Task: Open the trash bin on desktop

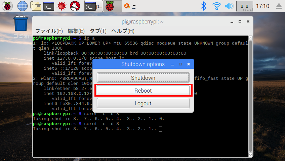Action: coord(21,23)
